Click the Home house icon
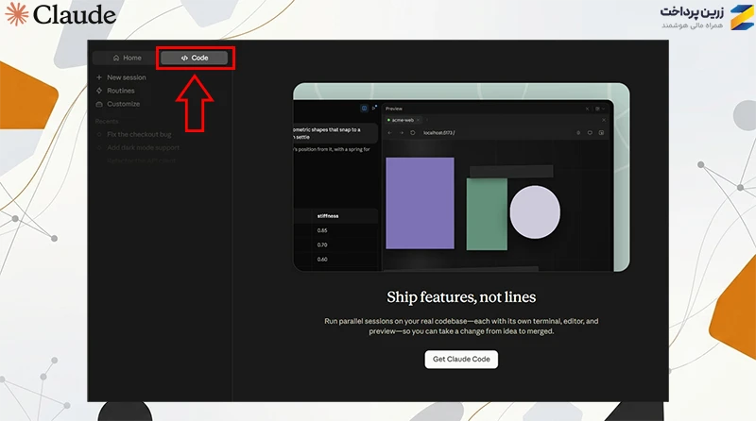 click(x=116, y=58)
